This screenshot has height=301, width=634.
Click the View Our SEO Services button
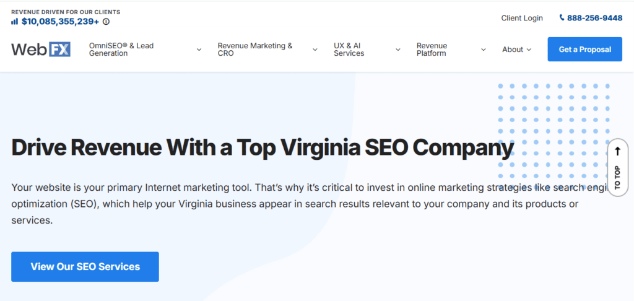[85, 267]
